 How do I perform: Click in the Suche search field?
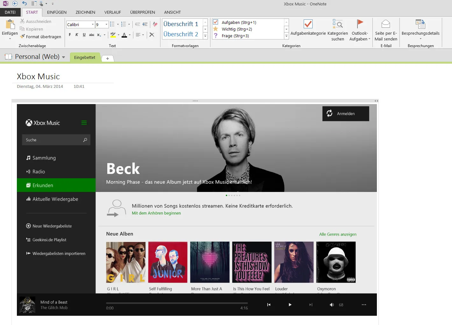click(x=56, y=140)
